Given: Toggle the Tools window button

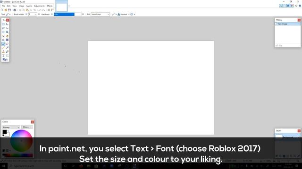Looking at the screenshot, I should click(x=281, y=6).
